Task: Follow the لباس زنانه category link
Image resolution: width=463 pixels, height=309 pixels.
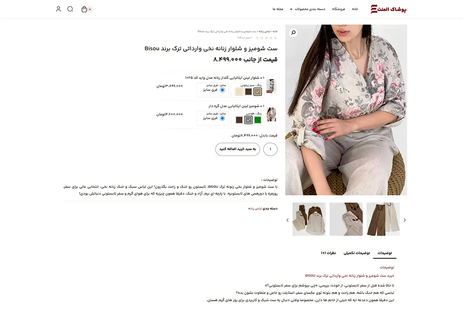Action: pos(255,209)
